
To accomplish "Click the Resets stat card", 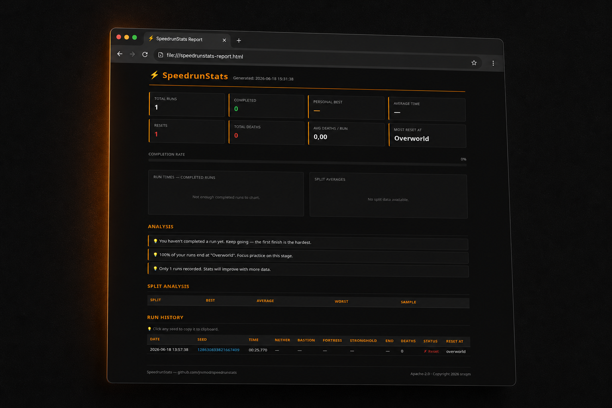I will [187, 131].
